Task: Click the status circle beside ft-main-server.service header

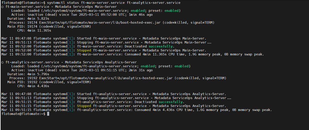Action: click(3, 7)
